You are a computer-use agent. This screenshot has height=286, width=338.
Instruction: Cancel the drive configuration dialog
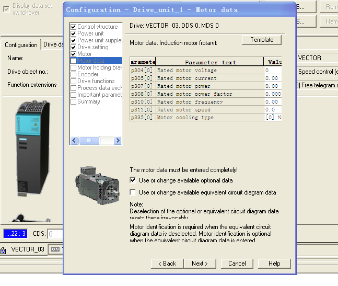point(237,264)
